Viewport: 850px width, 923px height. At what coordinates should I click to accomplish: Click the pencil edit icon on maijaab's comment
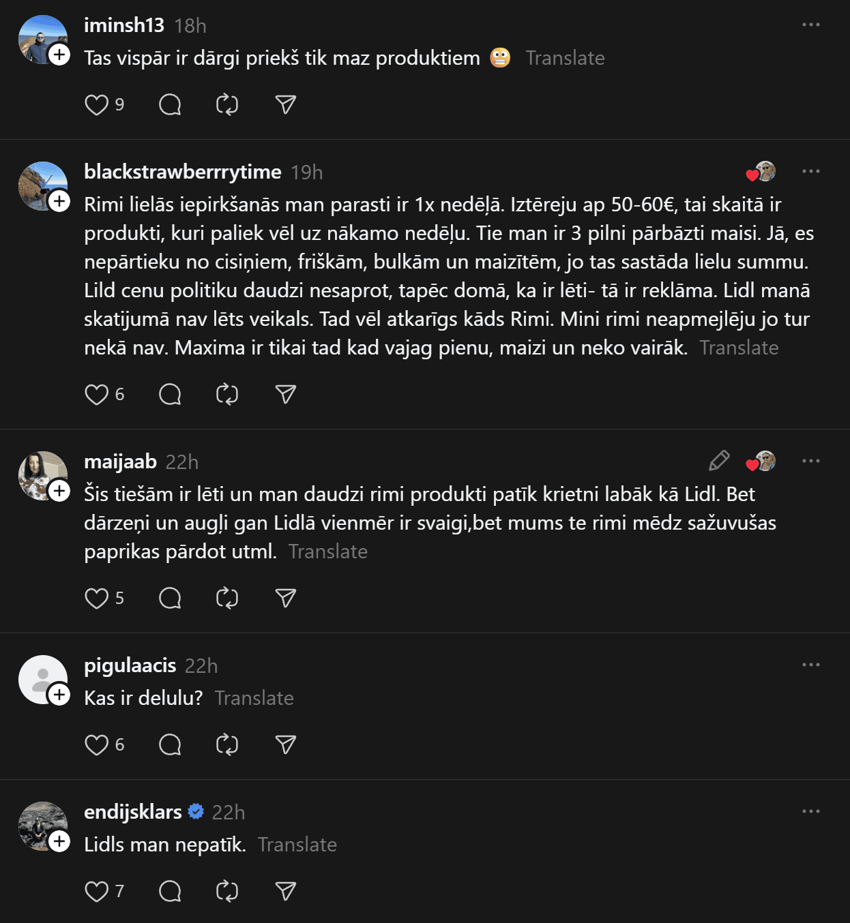(719, 462)
